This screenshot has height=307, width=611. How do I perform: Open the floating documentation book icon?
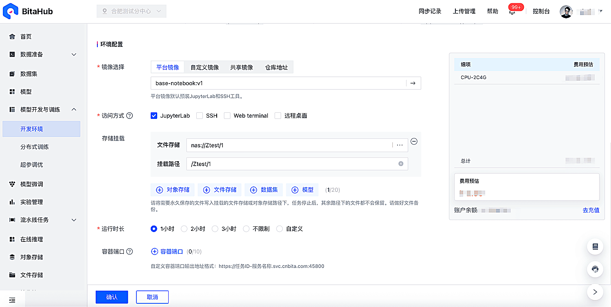pyautogui.click(x=595, y=246)
